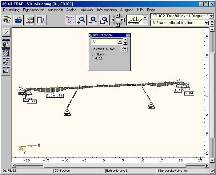Toggle the diagonal hatch panel in sidebar
Viewport: 216px width, 175px height.
6,53
